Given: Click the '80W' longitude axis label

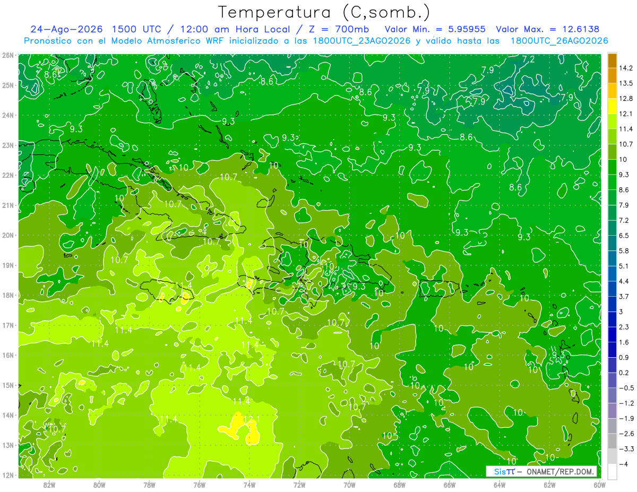Looking at the screenshot, I should [99, 485].
